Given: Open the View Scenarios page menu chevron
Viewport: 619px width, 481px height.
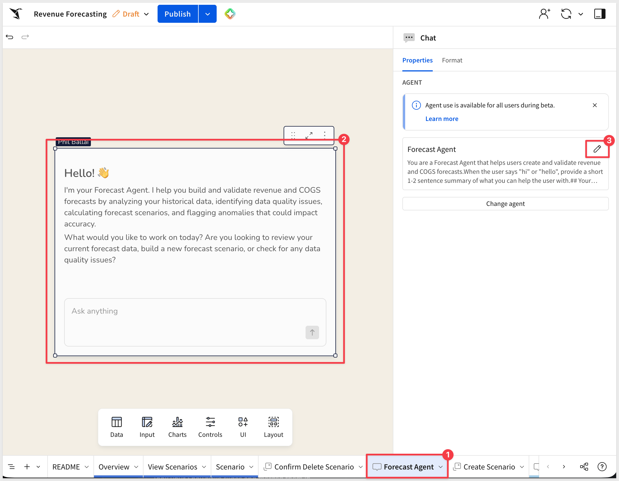Looking at the screenshot, I should [204, 467].
